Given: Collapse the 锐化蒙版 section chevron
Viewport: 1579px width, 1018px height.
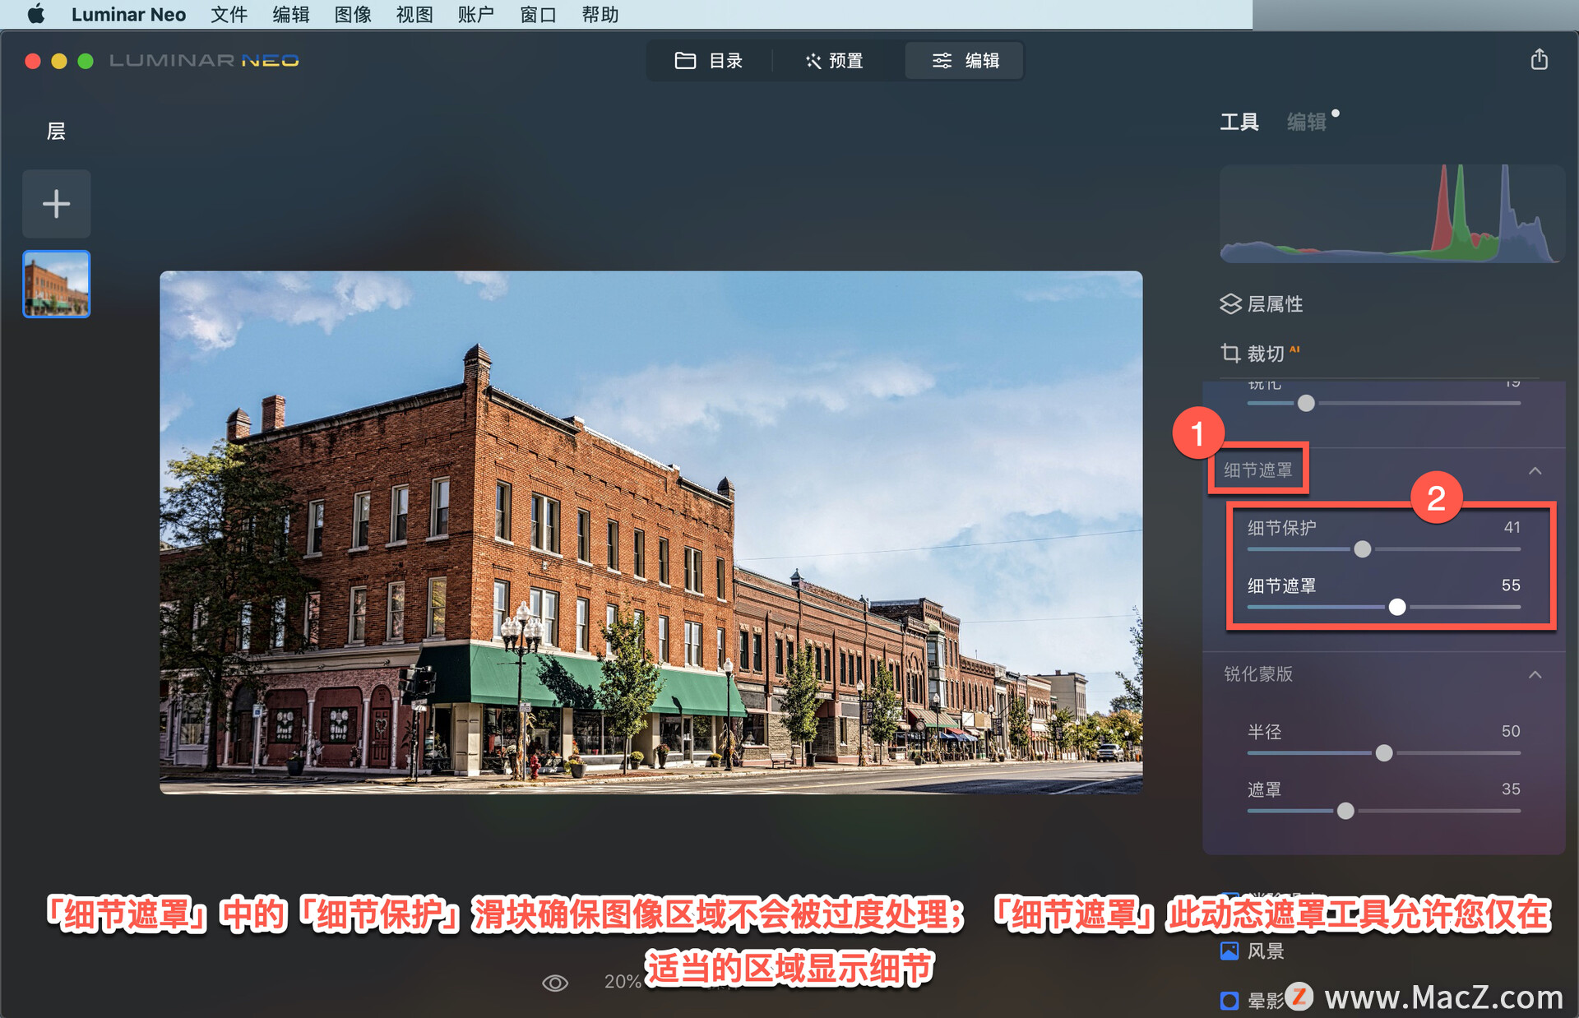Looking at the screenshot, I should click(1535, 675).
